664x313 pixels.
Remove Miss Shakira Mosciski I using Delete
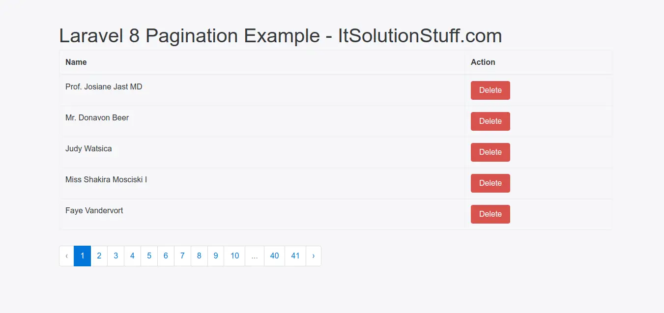click(x=490, y=183)
